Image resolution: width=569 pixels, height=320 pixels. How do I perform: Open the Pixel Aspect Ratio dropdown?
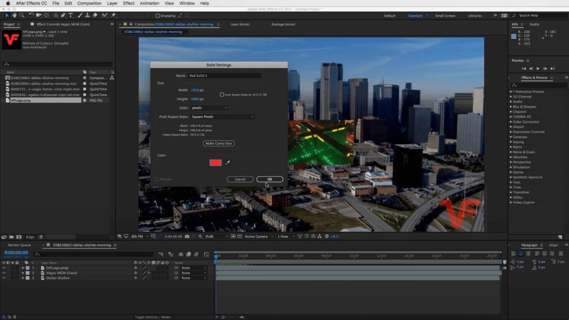click(x=223, y=117)
